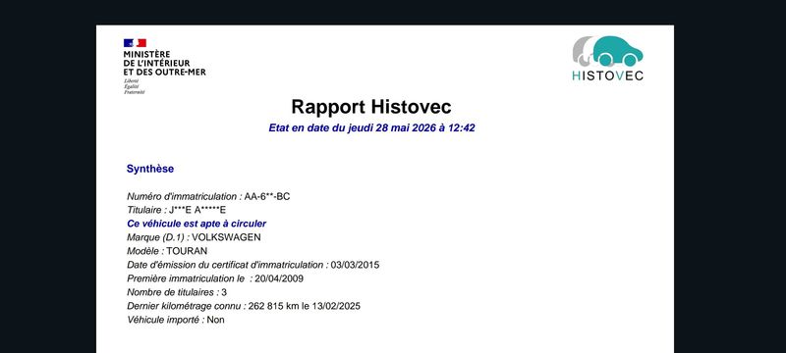Click the Titulaire name line
Image resolution: width=786 pixels, height=353 pixels.
(x=177, y=210)
